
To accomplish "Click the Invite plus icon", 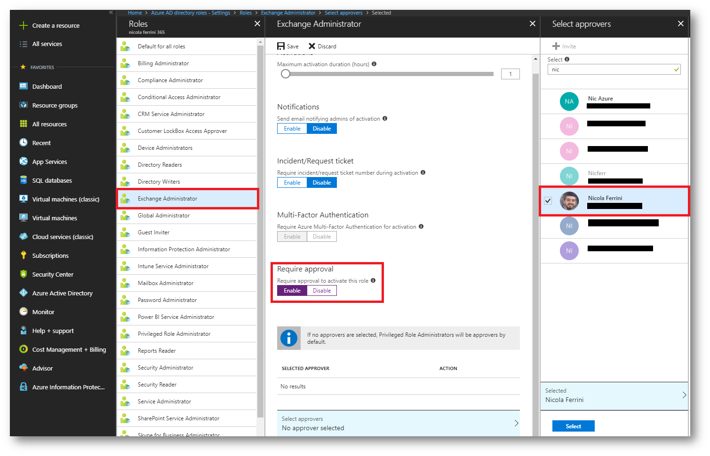I will [556, 46].
